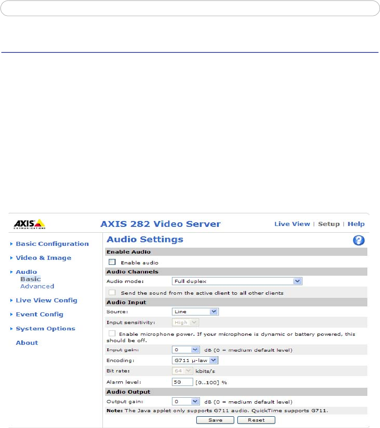Toggle send sound to all other clients
The width and height of the screenshot is (380, 428).
tap(112, 293)
